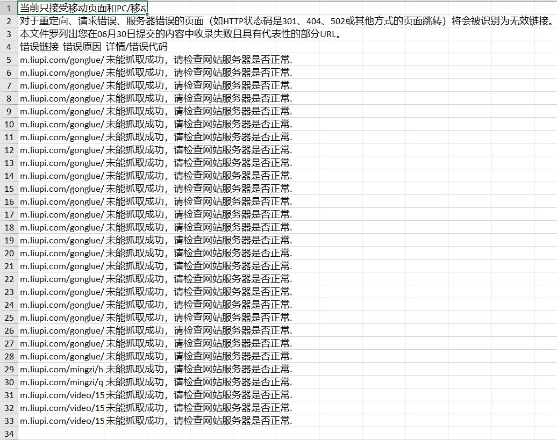This screenshot has width=557, height=440.
Task: Click 未能抓取成功 cell in row 29
Action: [x=198, y=369]
